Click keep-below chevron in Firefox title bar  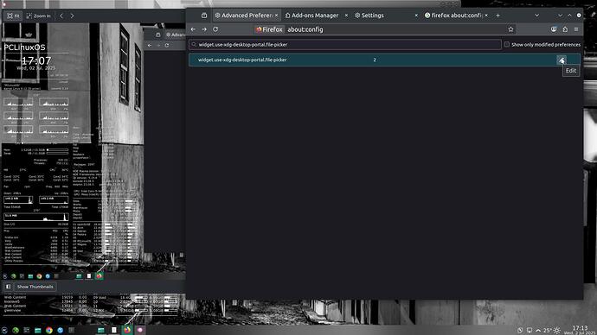pos(560,16)
